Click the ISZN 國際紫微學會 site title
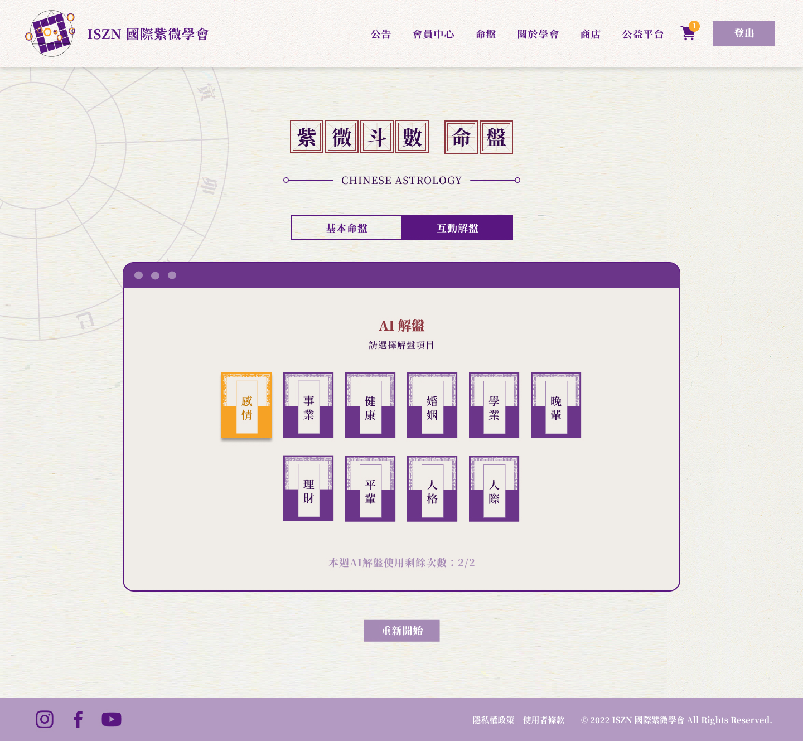This screenshot has width=803, height=741. tap(148, 34)
